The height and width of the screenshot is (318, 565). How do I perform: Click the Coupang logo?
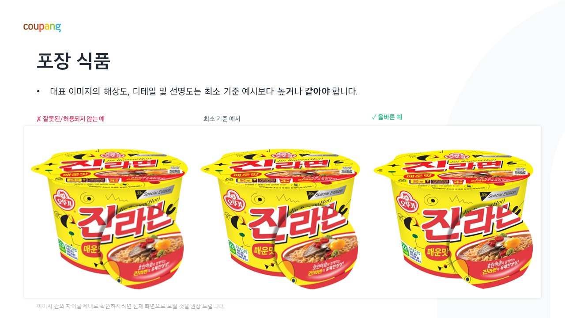[x=42, y=27]
